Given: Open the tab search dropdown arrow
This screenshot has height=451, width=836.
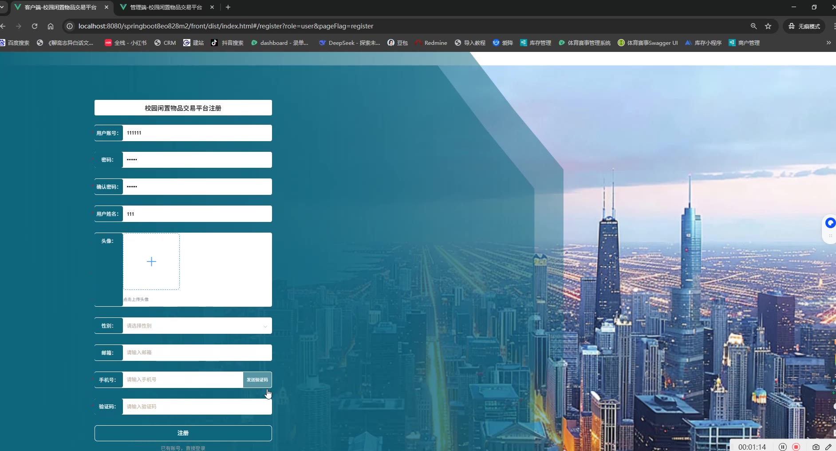Looking at the screenshot, I should tap(2, 7).
